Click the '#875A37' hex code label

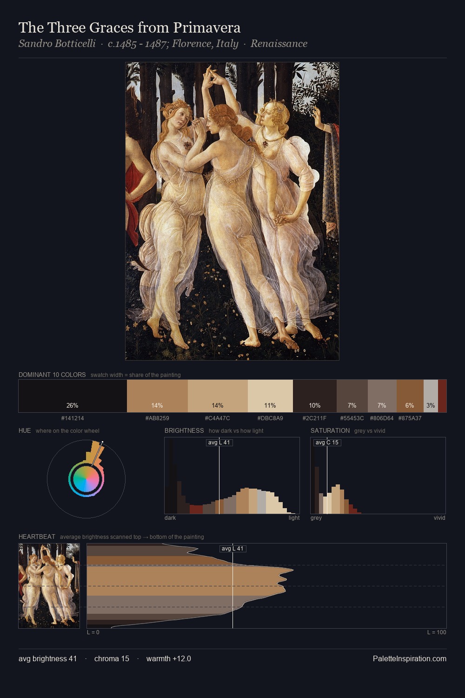tap(410, 418)
